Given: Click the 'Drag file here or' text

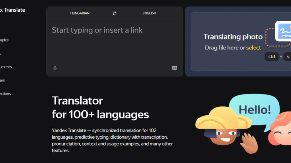Looking at the screenshot, I should 225,48.
